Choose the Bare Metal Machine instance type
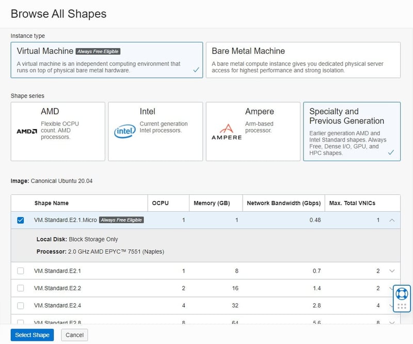This screenshot has height=344, width=413. click(x=303, y=60)
